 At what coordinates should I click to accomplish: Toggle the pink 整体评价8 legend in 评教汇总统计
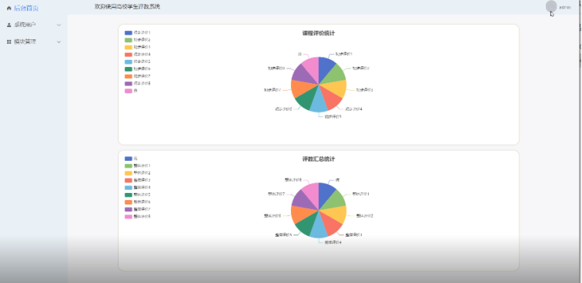click(138, 217)
